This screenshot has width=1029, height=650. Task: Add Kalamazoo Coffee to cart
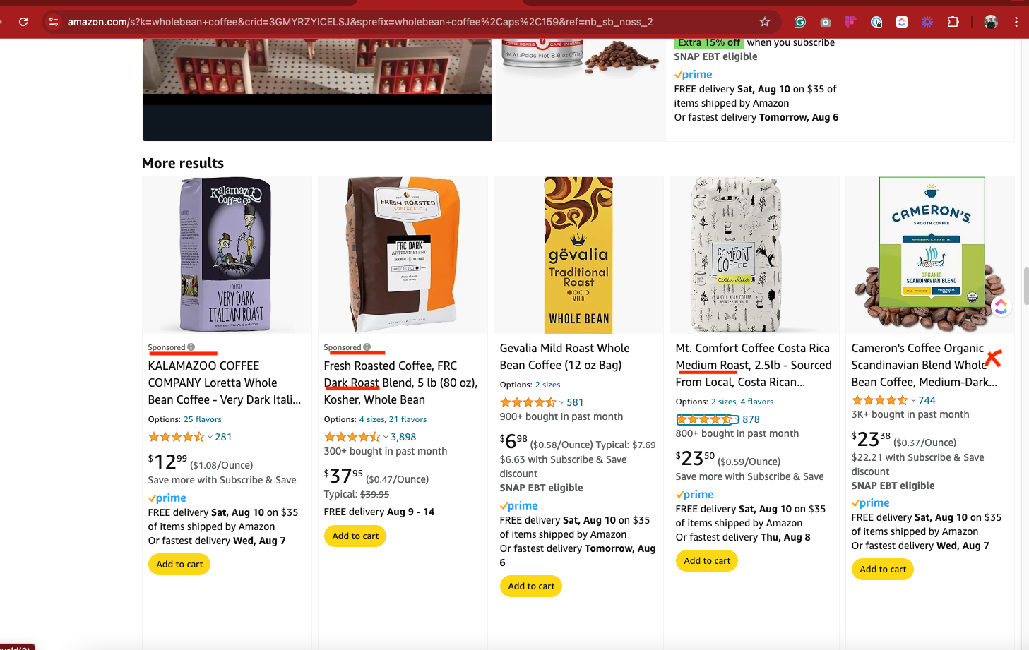[x=179, y=564]
